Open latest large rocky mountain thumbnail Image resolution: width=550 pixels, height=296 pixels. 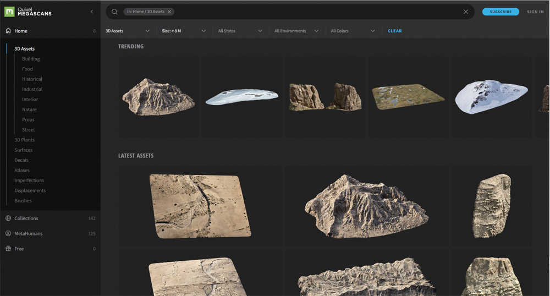tap(366, 206)
